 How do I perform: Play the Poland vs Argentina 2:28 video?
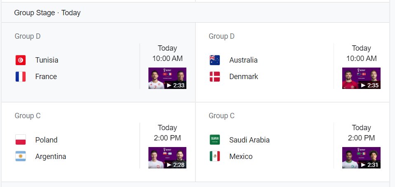[x=167, y=158]
